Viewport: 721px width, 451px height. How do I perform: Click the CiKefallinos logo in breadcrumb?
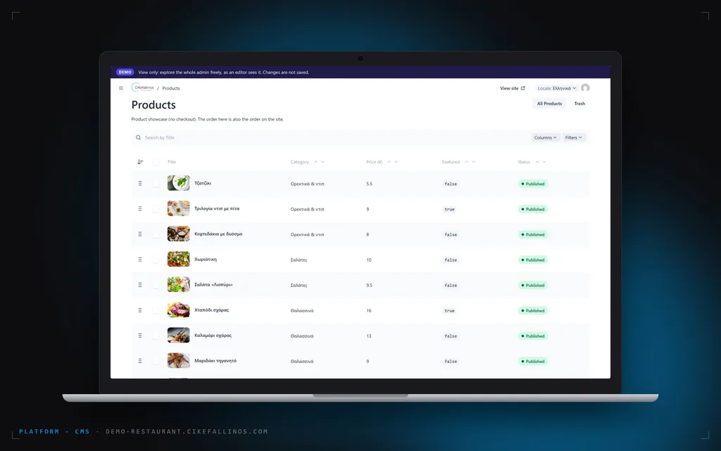coord(143,87)
